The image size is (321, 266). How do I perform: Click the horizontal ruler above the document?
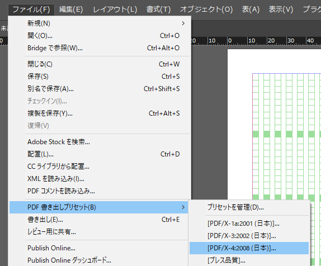tap(256, 41)
